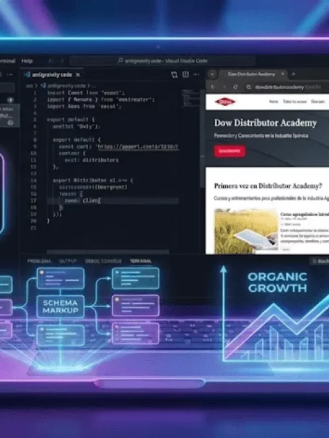Switch to the Problems panel tab

pyautogui.click(x=39, y=261)
